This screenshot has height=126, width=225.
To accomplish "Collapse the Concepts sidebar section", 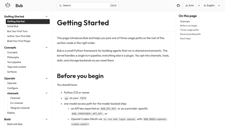I will point(46,47).
